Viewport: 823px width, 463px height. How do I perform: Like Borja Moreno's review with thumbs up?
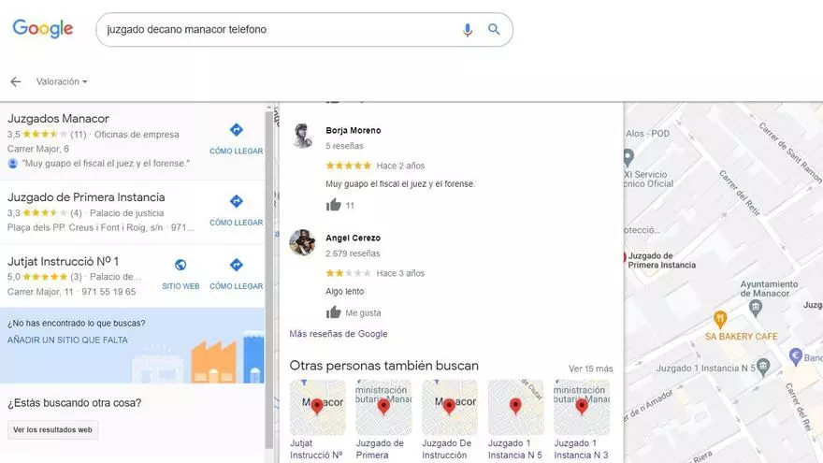coord(334,205)
